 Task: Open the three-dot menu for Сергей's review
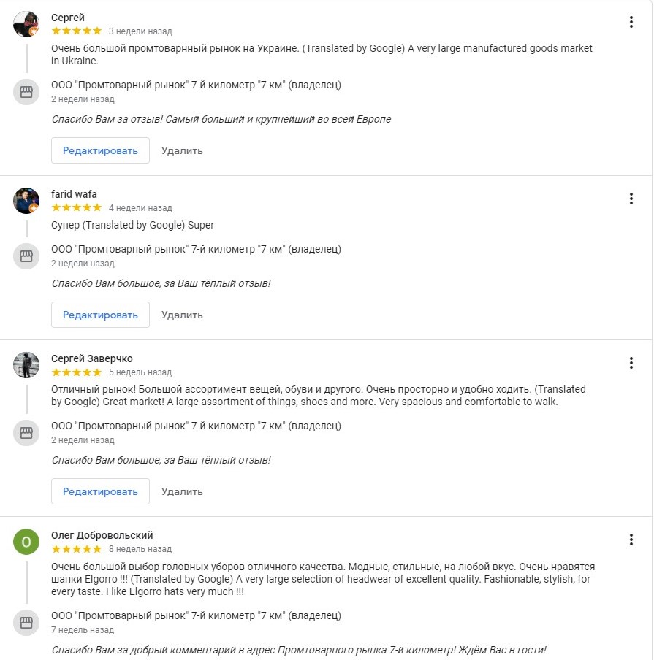point(631,22)
